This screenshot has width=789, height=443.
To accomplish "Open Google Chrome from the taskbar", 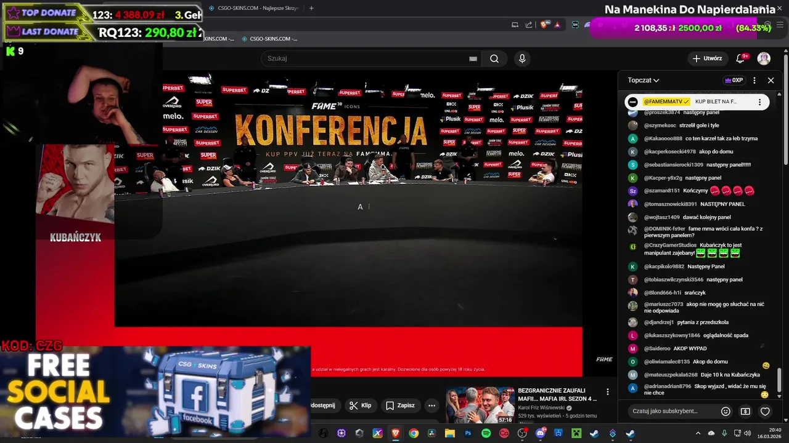I will 414,433.
